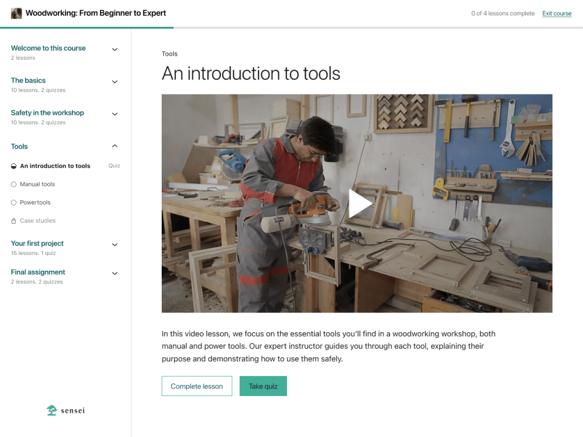Collapse the Tools section chevron
The image size is (583, 437).
tap(114, 146)
